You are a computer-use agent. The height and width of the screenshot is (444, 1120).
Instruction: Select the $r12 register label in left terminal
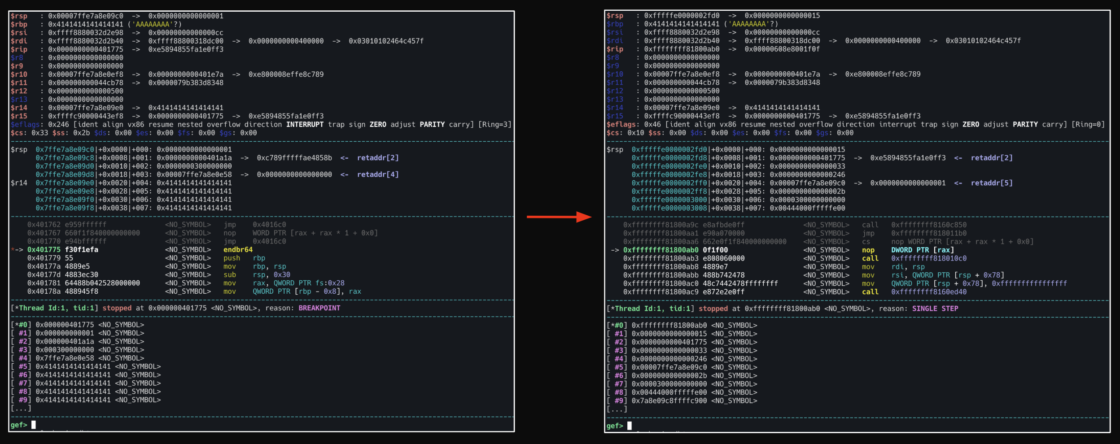tap(19, 91)
